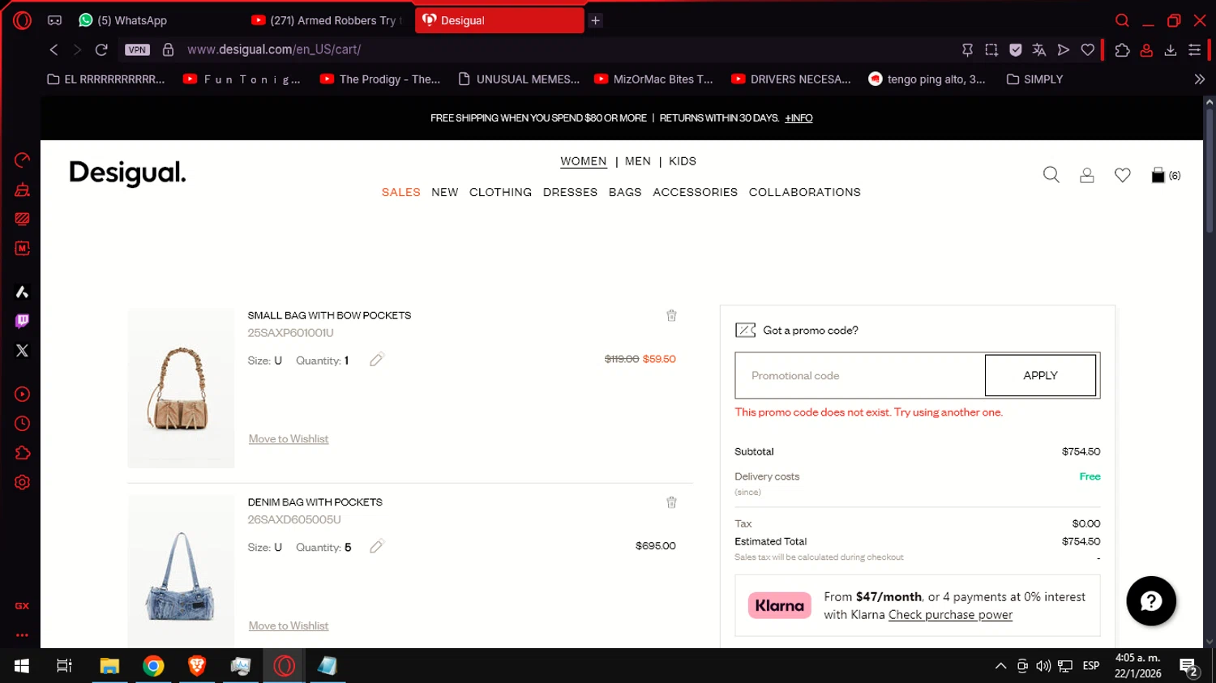
Task: Open Opera sidebar X icon
Action: (22, 351)
